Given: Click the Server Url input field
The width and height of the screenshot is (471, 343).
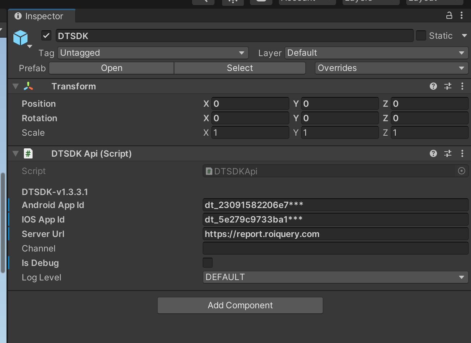Looking at the screenshot, I should [336, 234].
